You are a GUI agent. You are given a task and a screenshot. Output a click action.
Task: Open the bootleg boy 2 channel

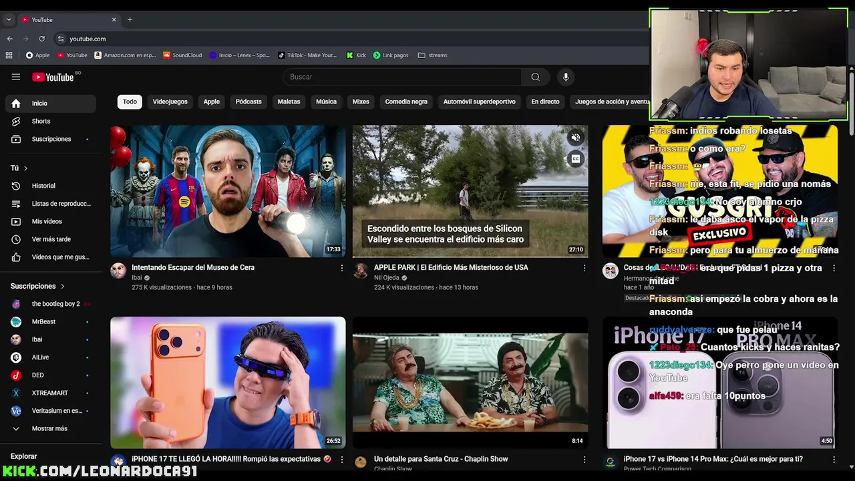click(x=51, y=304)
